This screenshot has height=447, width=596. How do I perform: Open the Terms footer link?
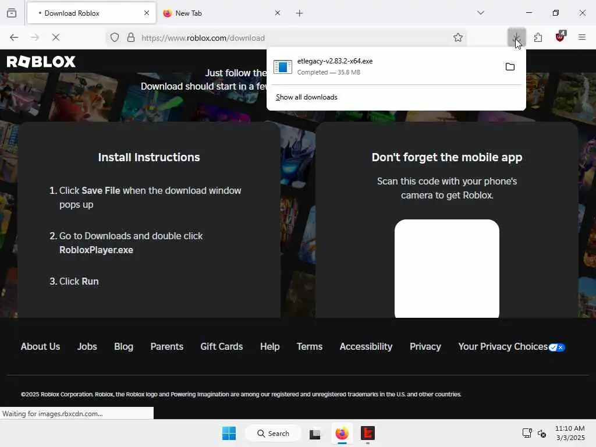coord(310,347)
